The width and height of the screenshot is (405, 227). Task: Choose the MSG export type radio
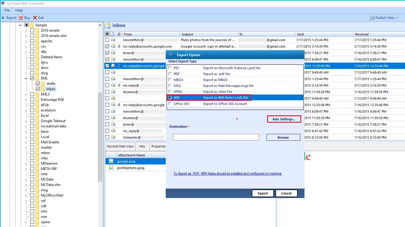[x=170, y=86]
